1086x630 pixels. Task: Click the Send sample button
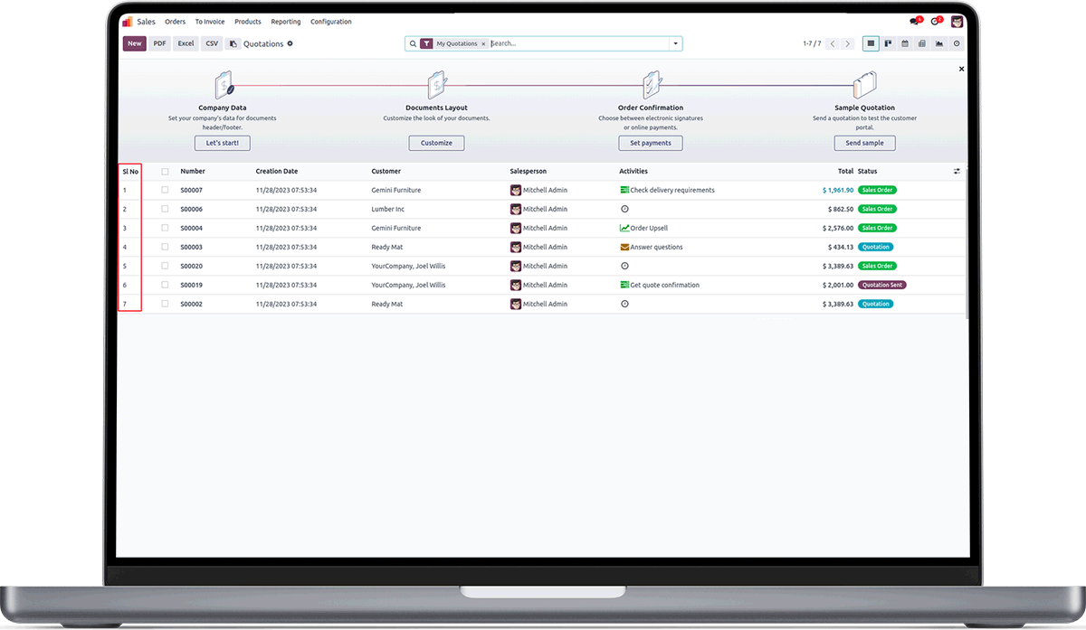[865, 143]
